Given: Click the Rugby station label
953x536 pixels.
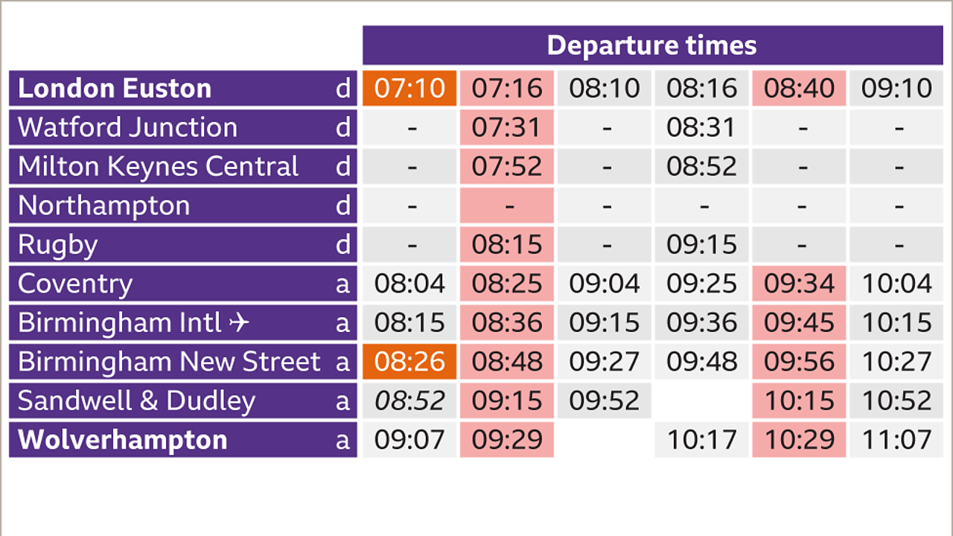Looking at the screenshot, I should [x=57, y=245].
